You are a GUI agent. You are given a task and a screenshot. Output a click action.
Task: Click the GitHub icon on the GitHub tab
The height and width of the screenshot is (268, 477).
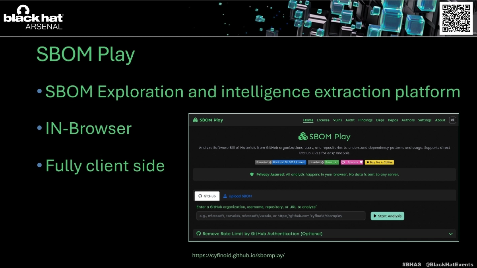200,196
